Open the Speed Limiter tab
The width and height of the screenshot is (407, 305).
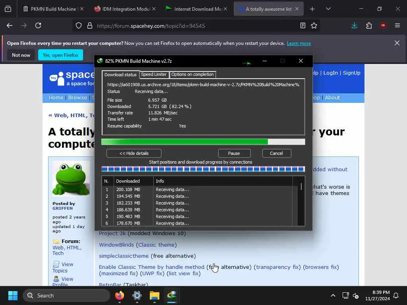tap(154, 74)
